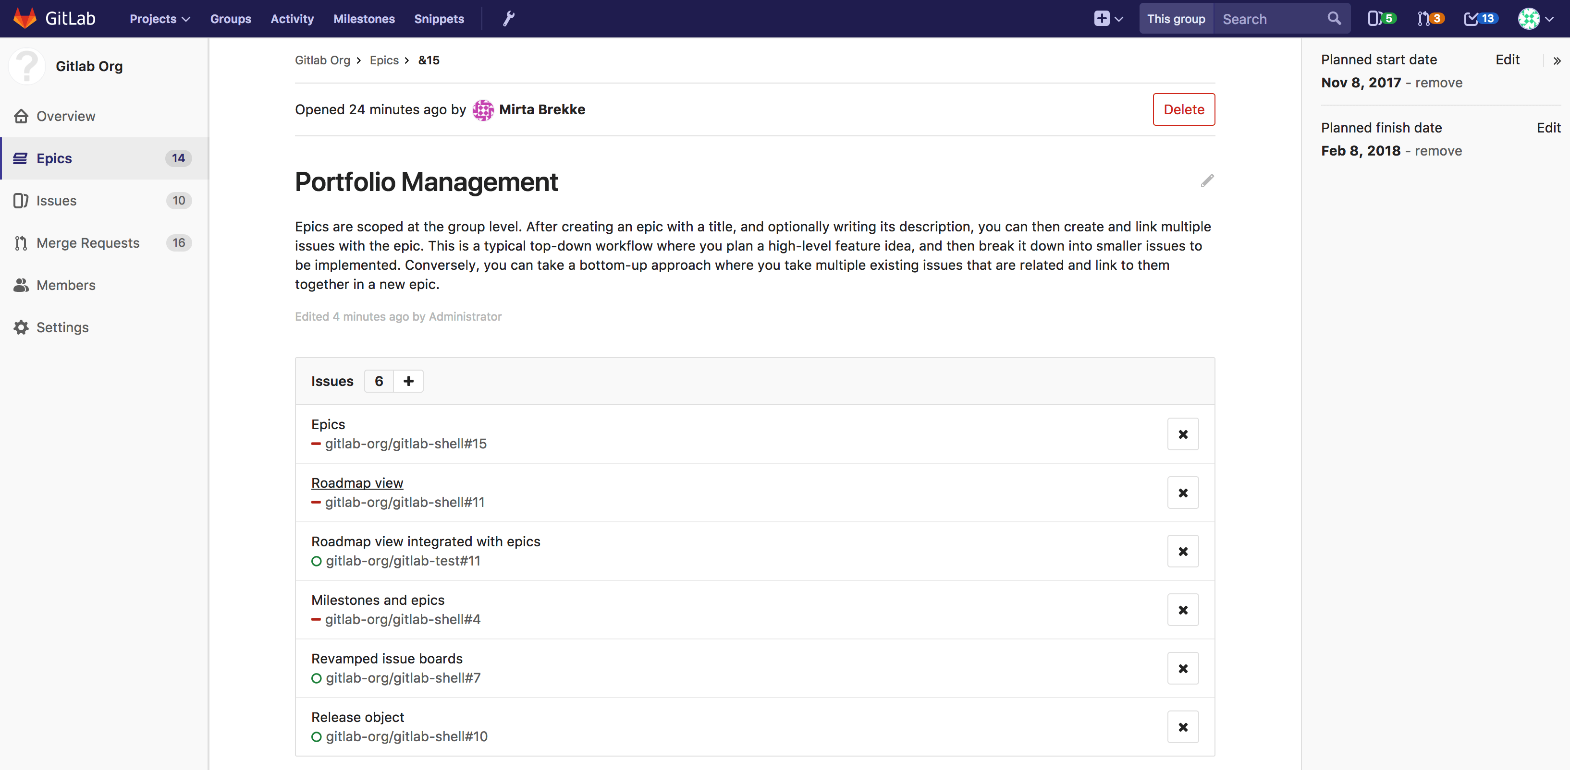Viewport: 1570px width, 770px height.
Task: Click the pencil icon to edit title
Action: click(1207, 181)
